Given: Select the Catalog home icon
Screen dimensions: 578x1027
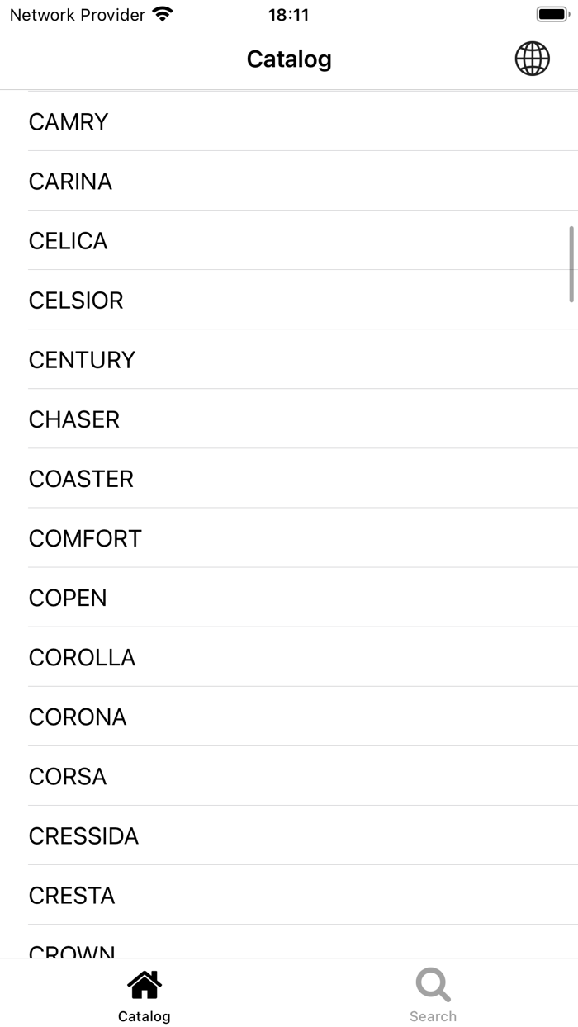Looking at the screenshot, I should 144,986.
